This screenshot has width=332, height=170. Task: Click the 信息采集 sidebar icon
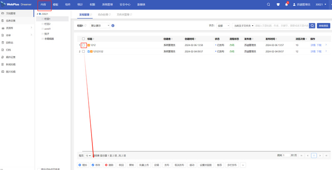click(x=3, y=21)
